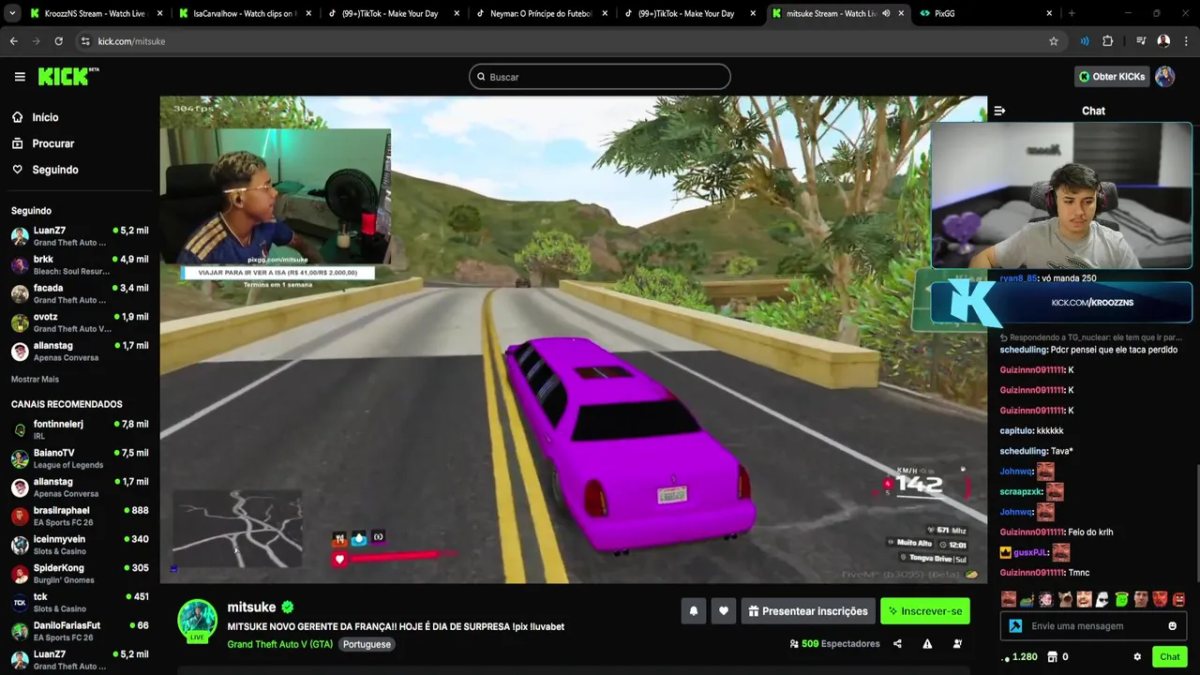Viewport: 1200px width, 675px height.
Task: Select the red devil emote
Action: pyautogui.click(x=1160, y=599)
